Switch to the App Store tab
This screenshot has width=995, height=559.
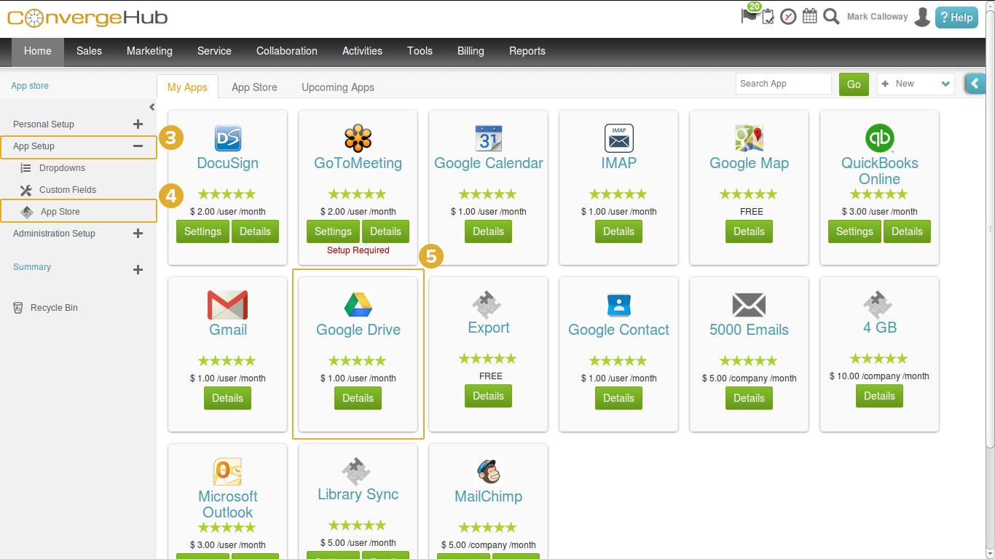(254, 87)
